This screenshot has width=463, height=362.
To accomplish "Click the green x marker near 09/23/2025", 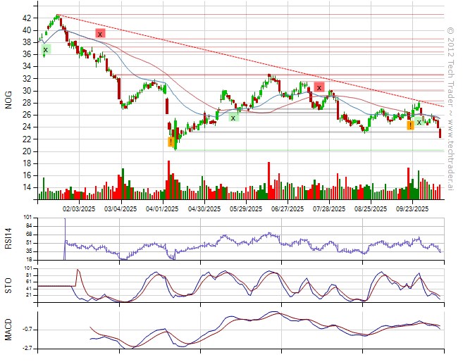I will pos(419,122).
